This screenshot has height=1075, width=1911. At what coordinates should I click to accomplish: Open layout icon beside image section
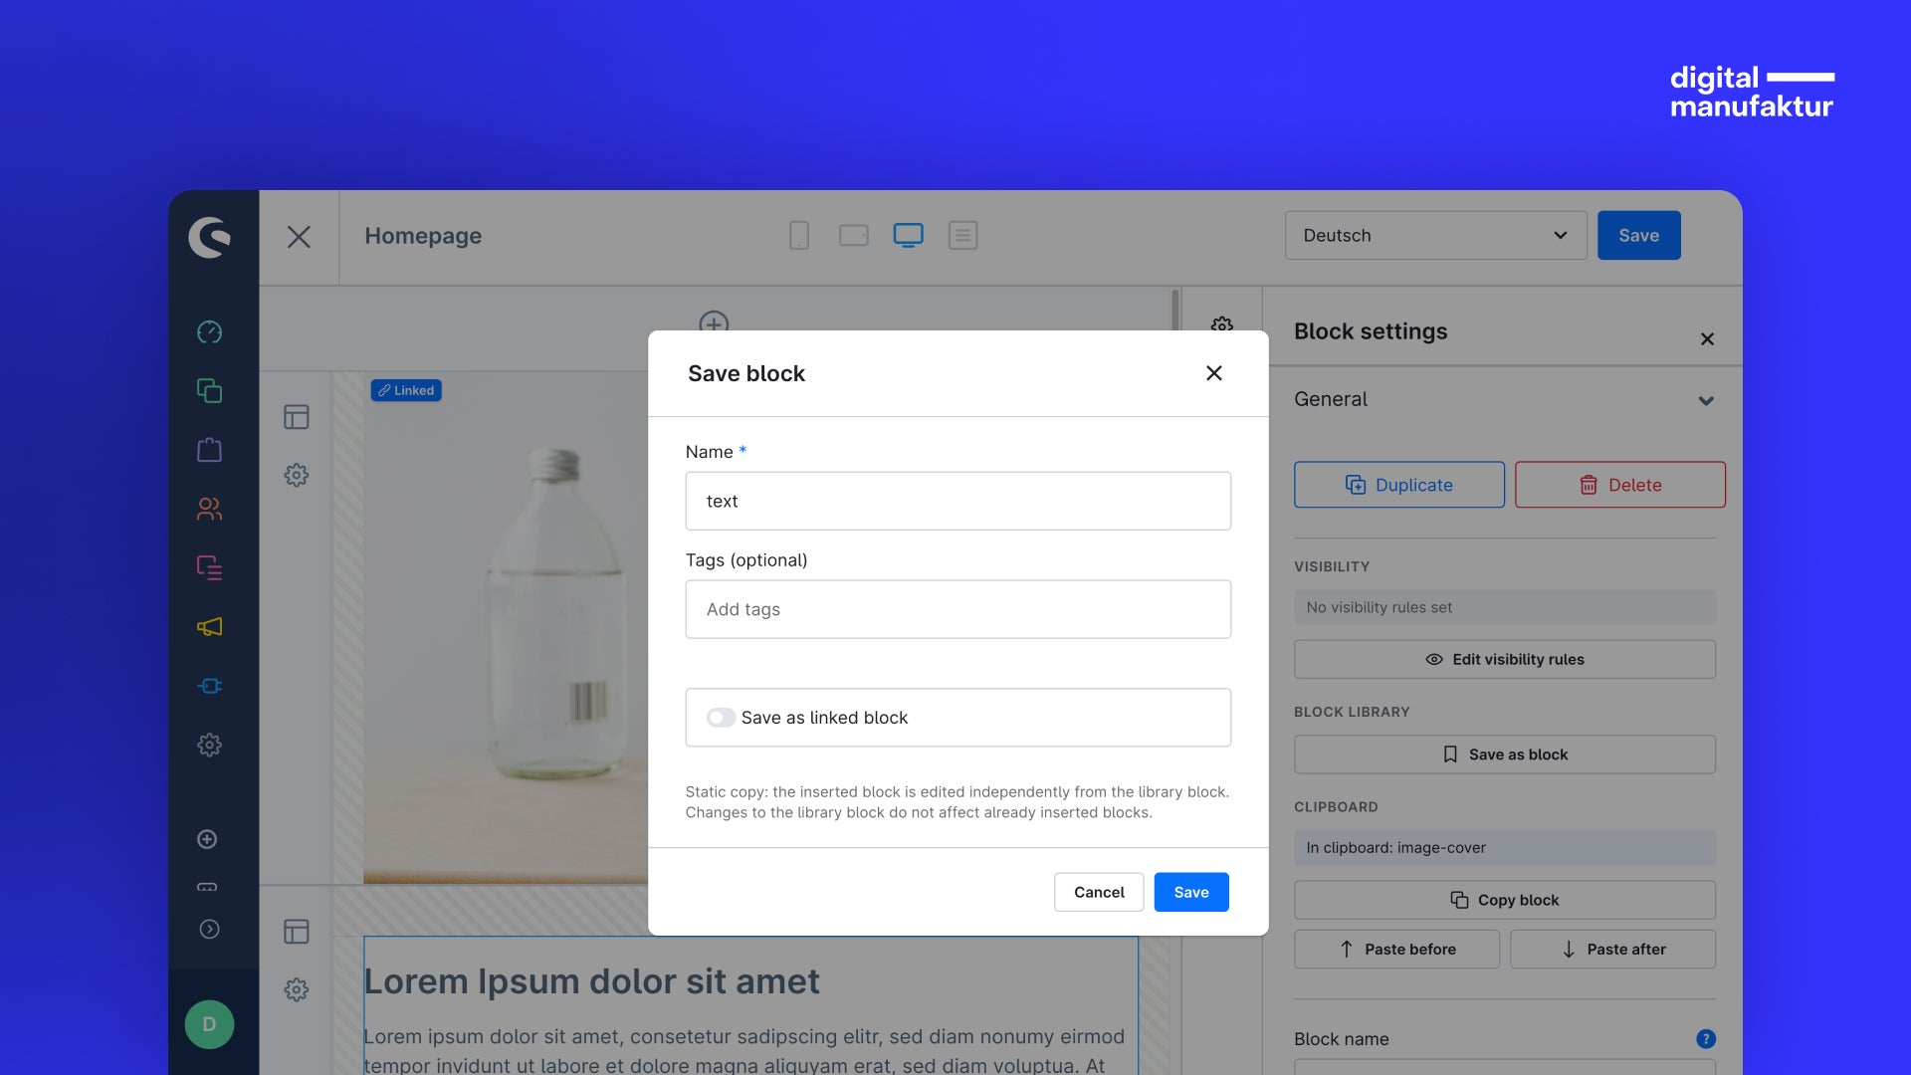297,417
